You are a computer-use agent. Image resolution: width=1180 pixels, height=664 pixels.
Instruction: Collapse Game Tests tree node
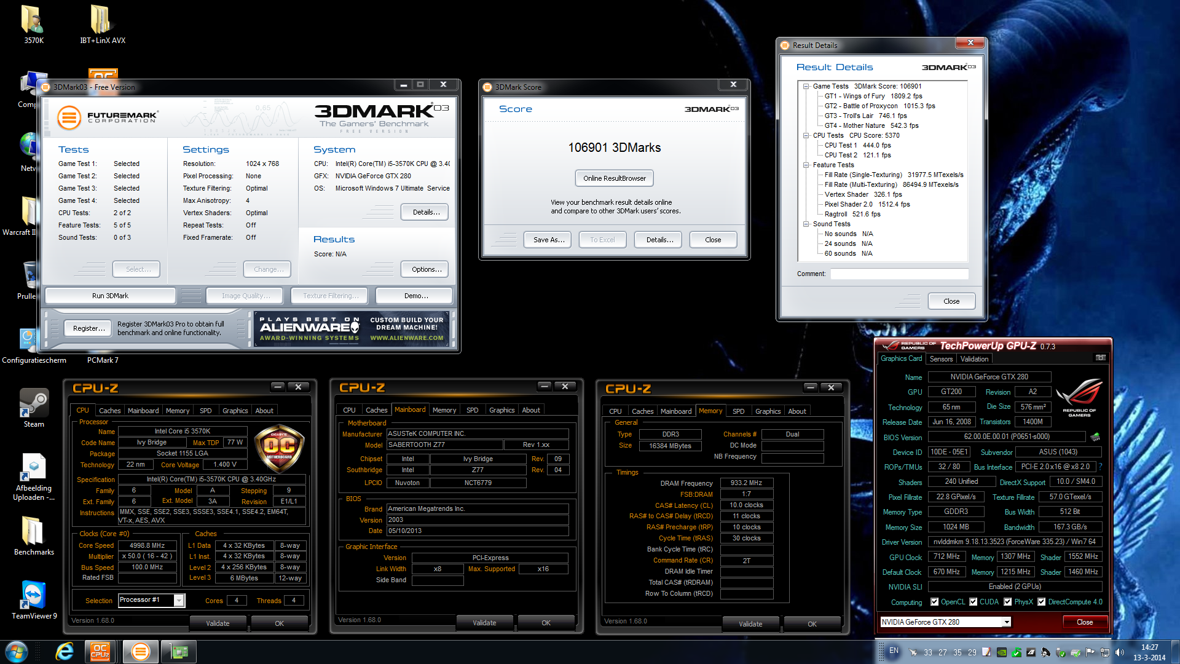(806, 86)
